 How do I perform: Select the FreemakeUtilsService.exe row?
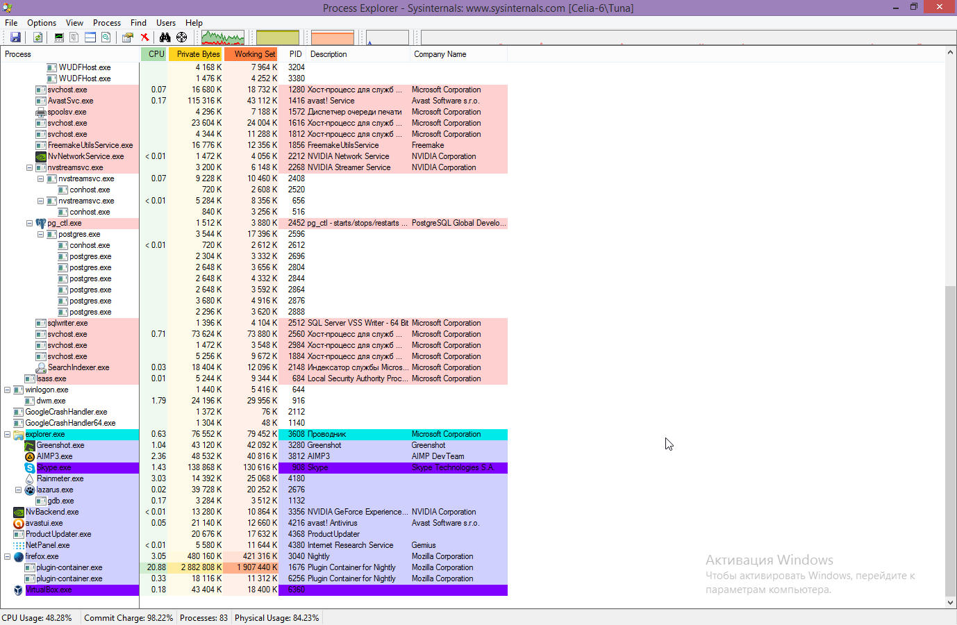tap(254, 145)
